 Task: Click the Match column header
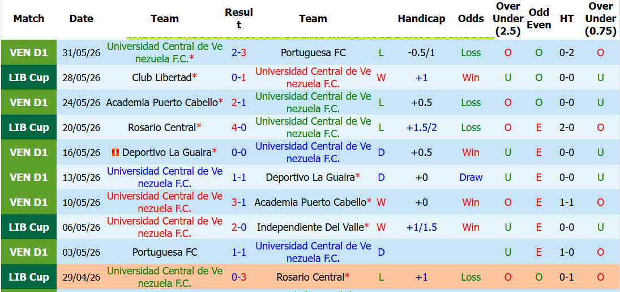point(28,19)
